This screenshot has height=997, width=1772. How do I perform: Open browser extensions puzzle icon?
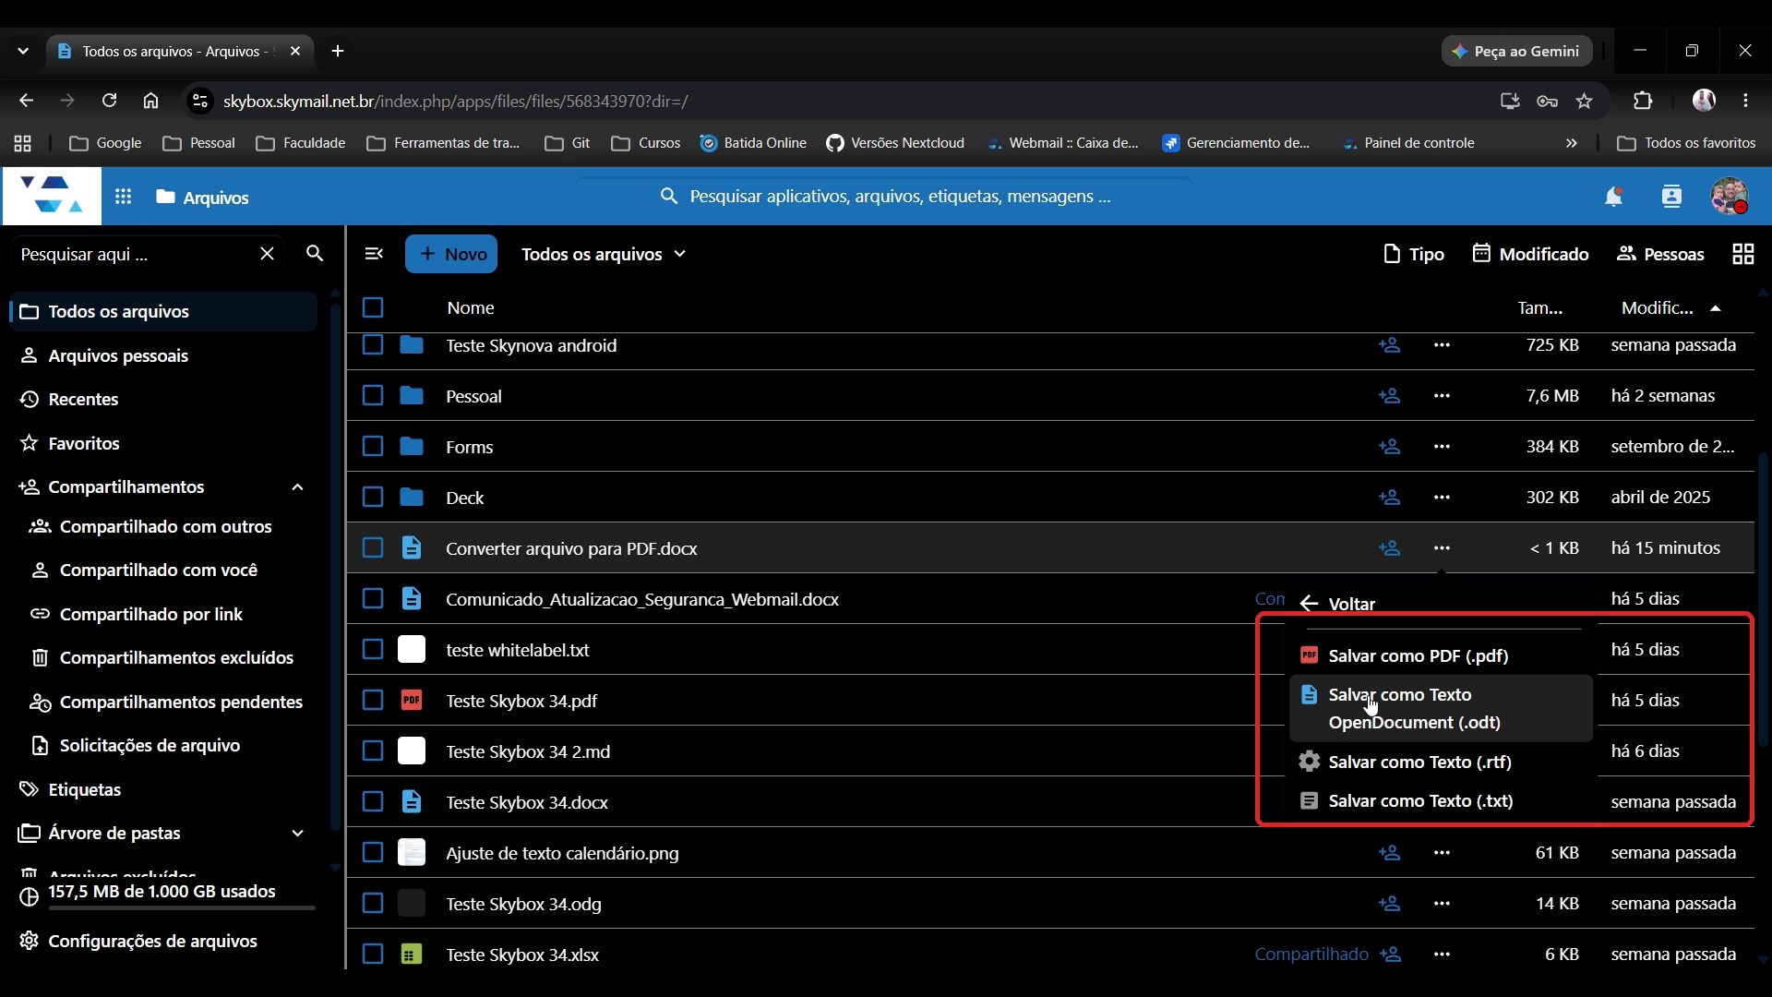pyautogui.click(x=1643, y=102)
